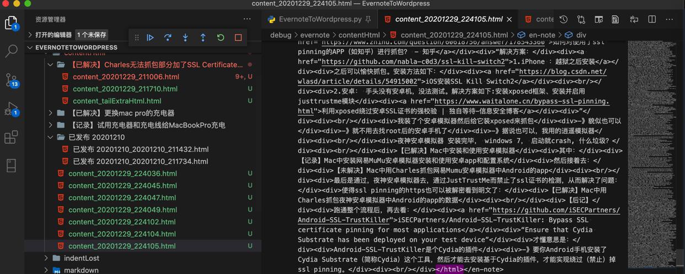
Task: Open the Run and Debug view
Action: [x=11, y=109]
